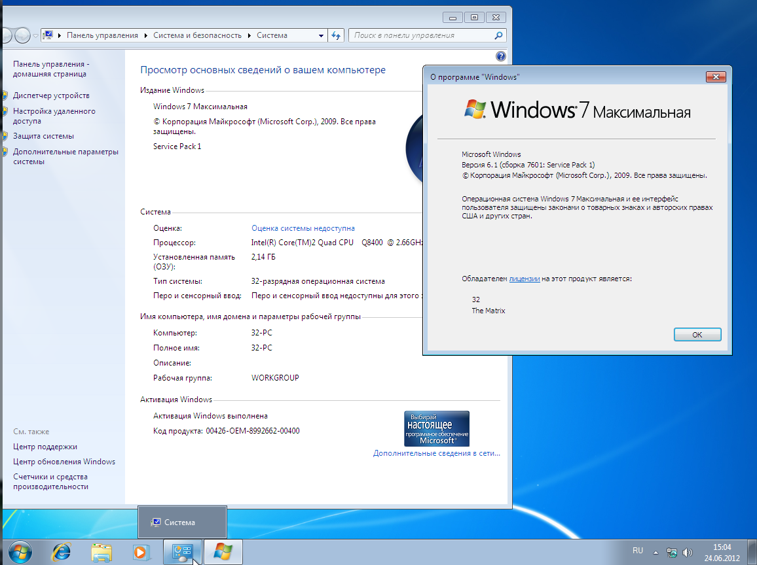
Task: Click the Back navigation arrow
Action: tap(7, 35)
